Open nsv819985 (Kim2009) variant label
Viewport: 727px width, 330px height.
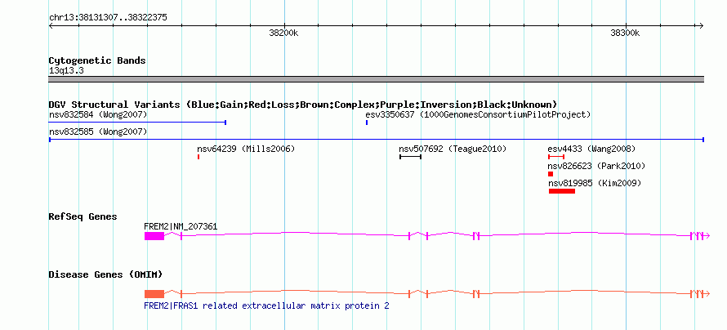click(x=595, y=184)
